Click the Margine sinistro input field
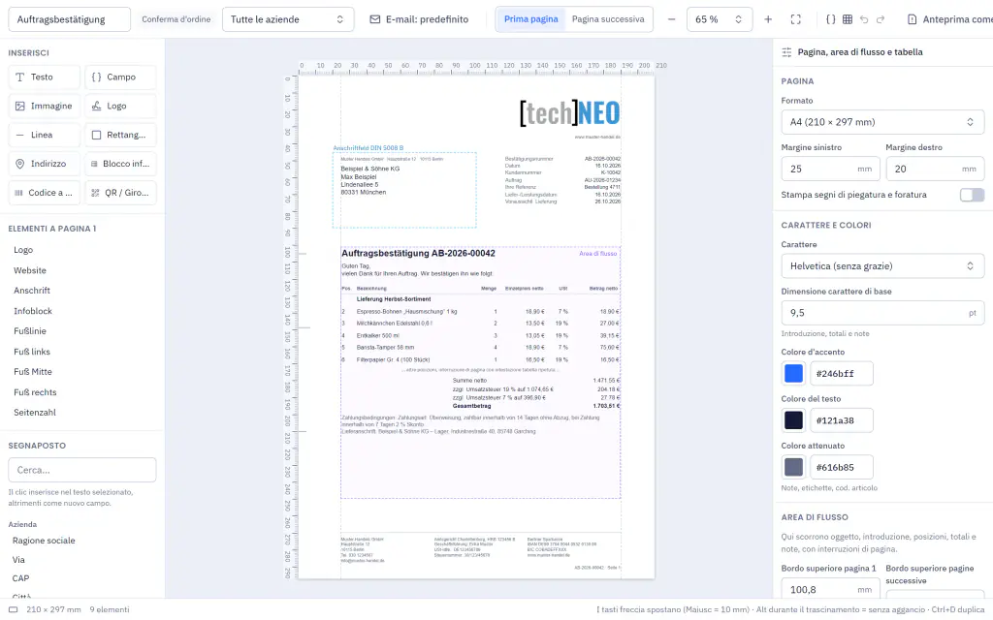Screen dimensions: 993x620 click(x=830, y=169)
